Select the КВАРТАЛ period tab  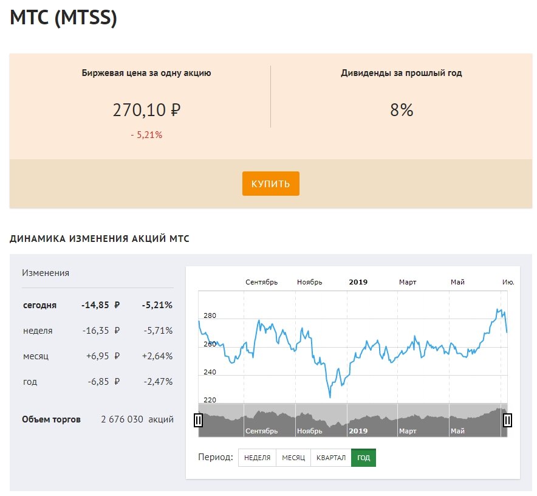331,458
